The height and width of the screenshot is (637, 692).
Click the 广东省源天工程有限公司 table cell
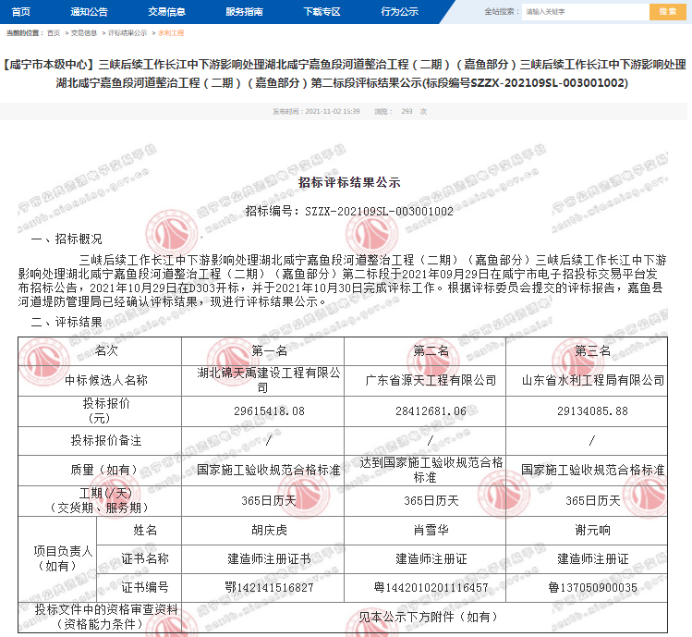[431, 380]
